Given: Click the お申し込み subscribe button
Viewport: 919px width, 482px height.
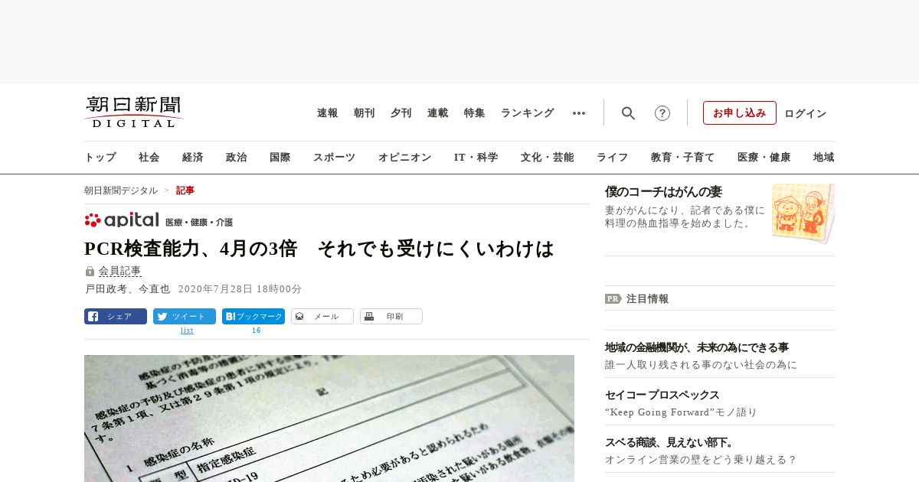Looking at the screenshot, I should point(740,113).
